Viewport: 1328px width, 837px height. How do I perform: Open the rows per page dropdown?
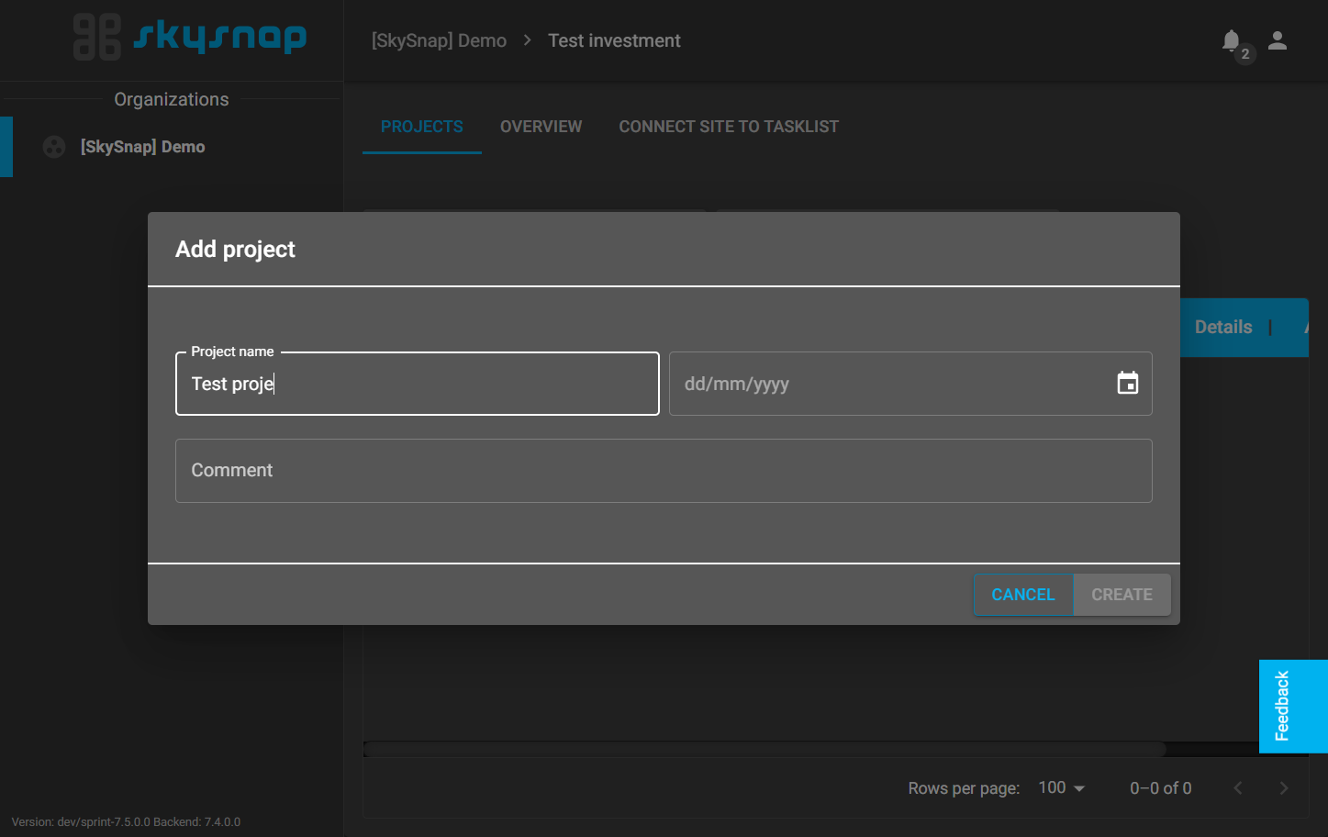tap(1062, 788)
